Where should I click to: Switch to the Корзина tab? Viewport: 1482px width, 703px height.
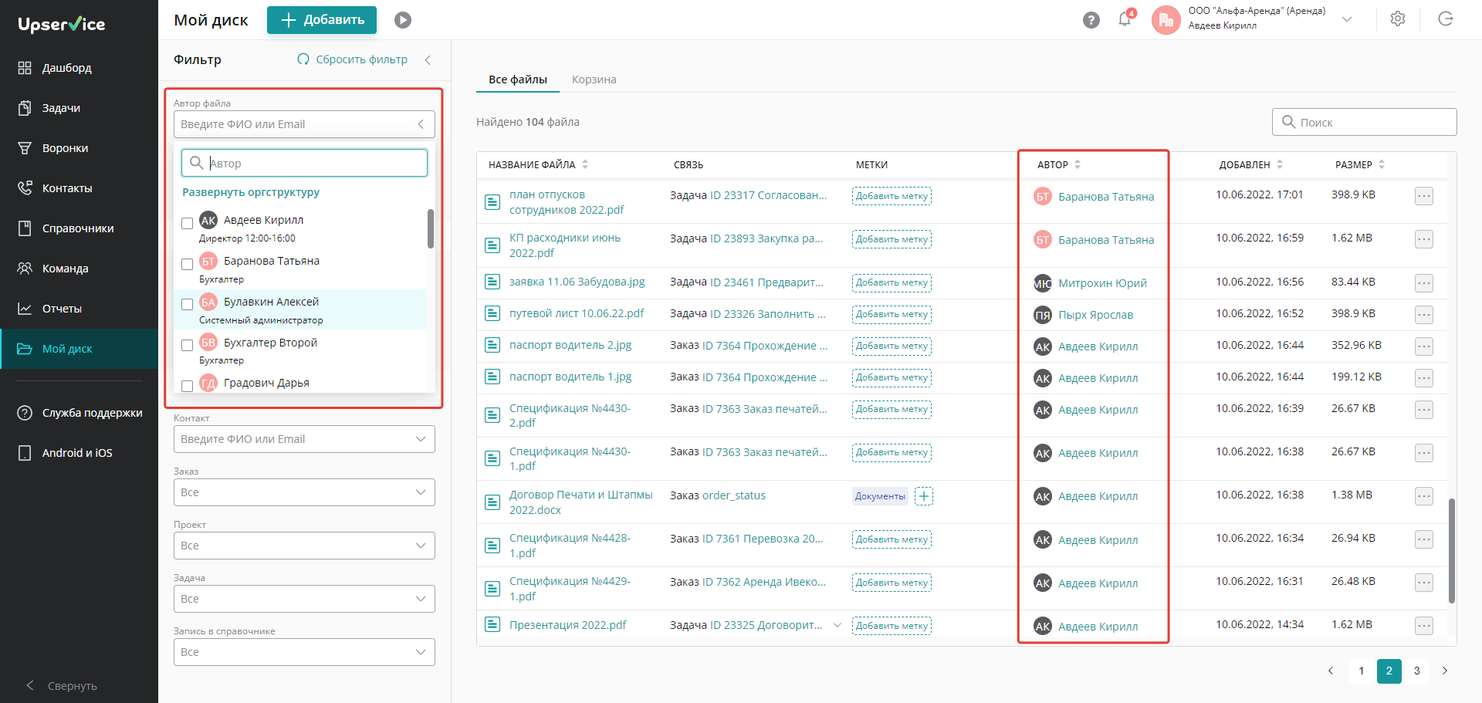594,79
